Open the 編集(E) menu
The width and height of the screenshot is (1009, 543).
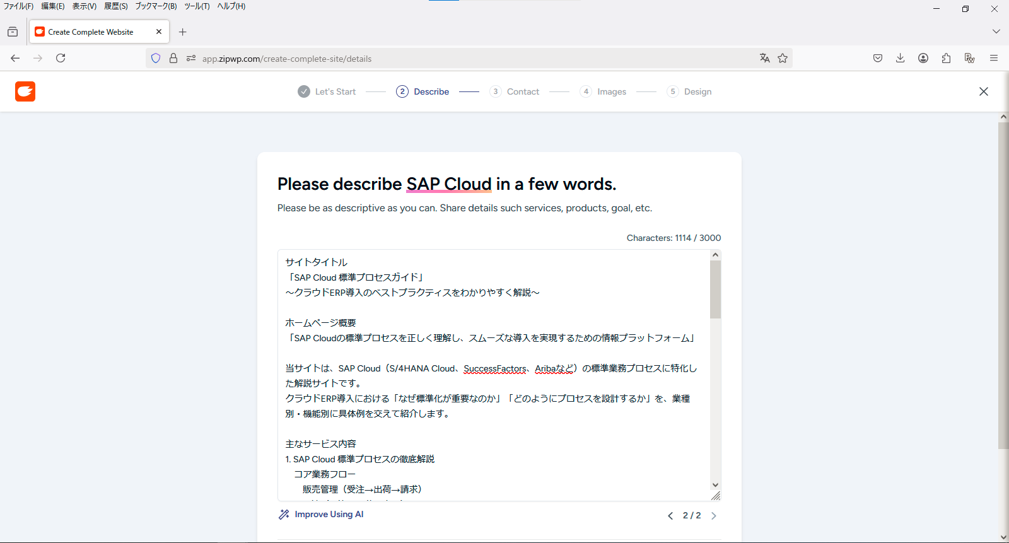53,6
